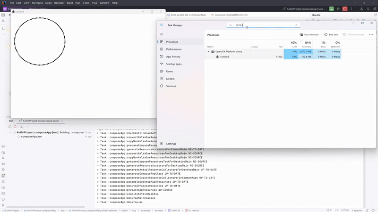Click the red Stop icon in the Run panel
This screenshot has width=378, height=212.
15,127
